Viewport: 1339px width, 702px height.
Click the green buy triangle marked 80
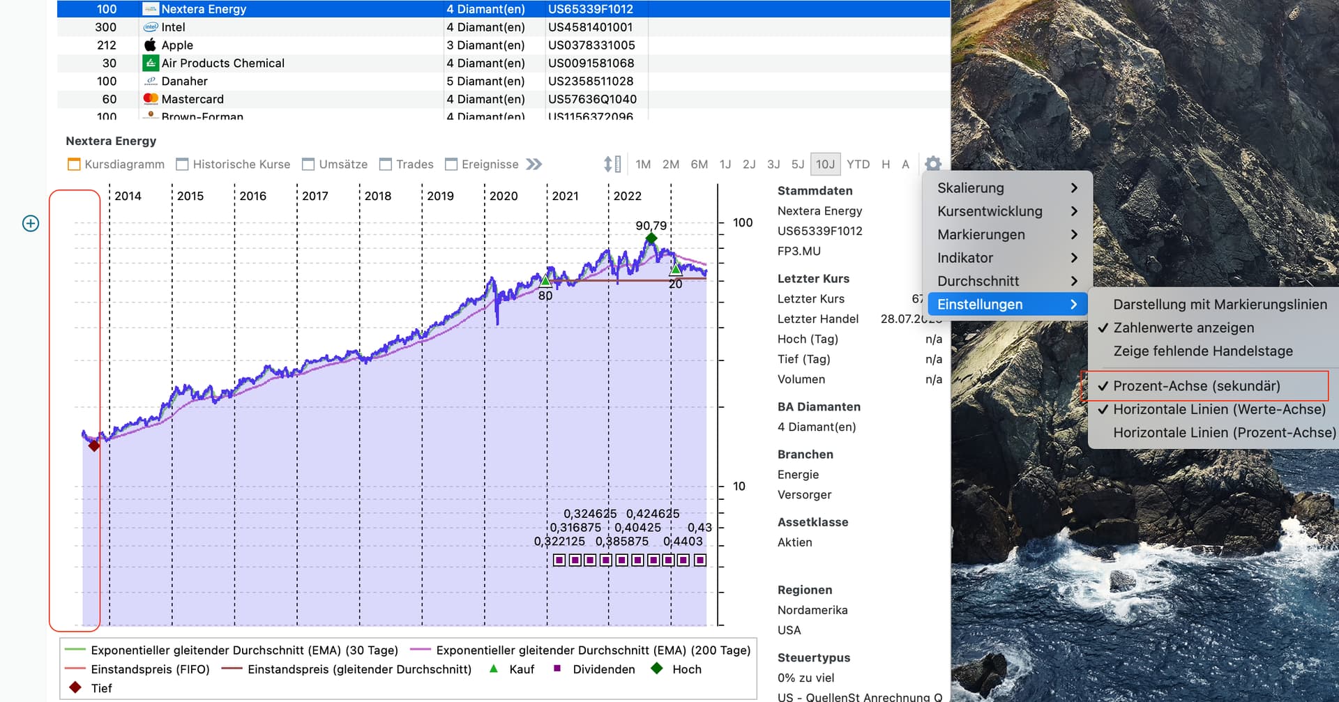coord(545,281)
